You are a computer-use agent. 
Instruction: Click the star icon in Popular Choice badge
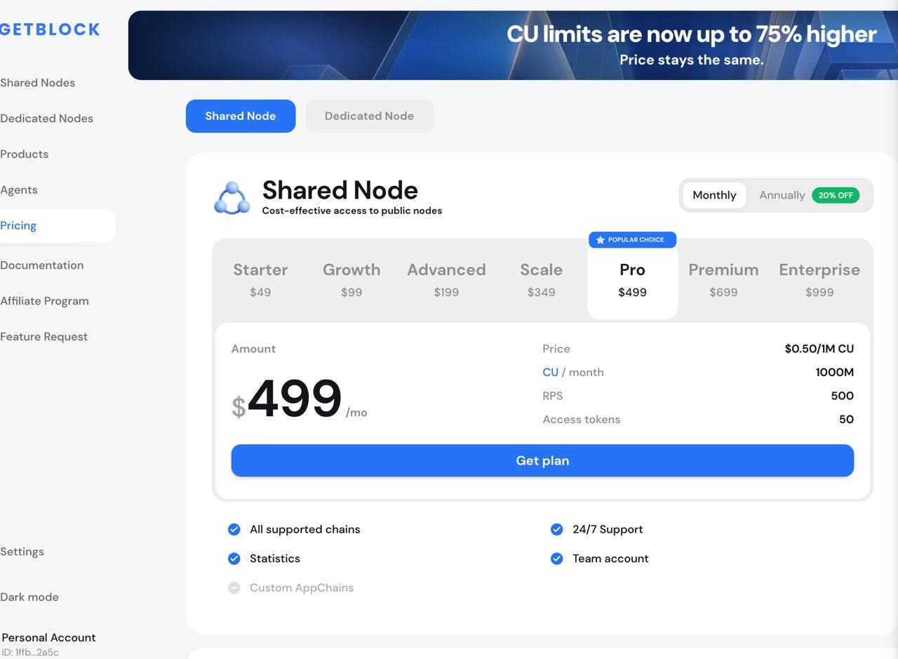(600, 240)
